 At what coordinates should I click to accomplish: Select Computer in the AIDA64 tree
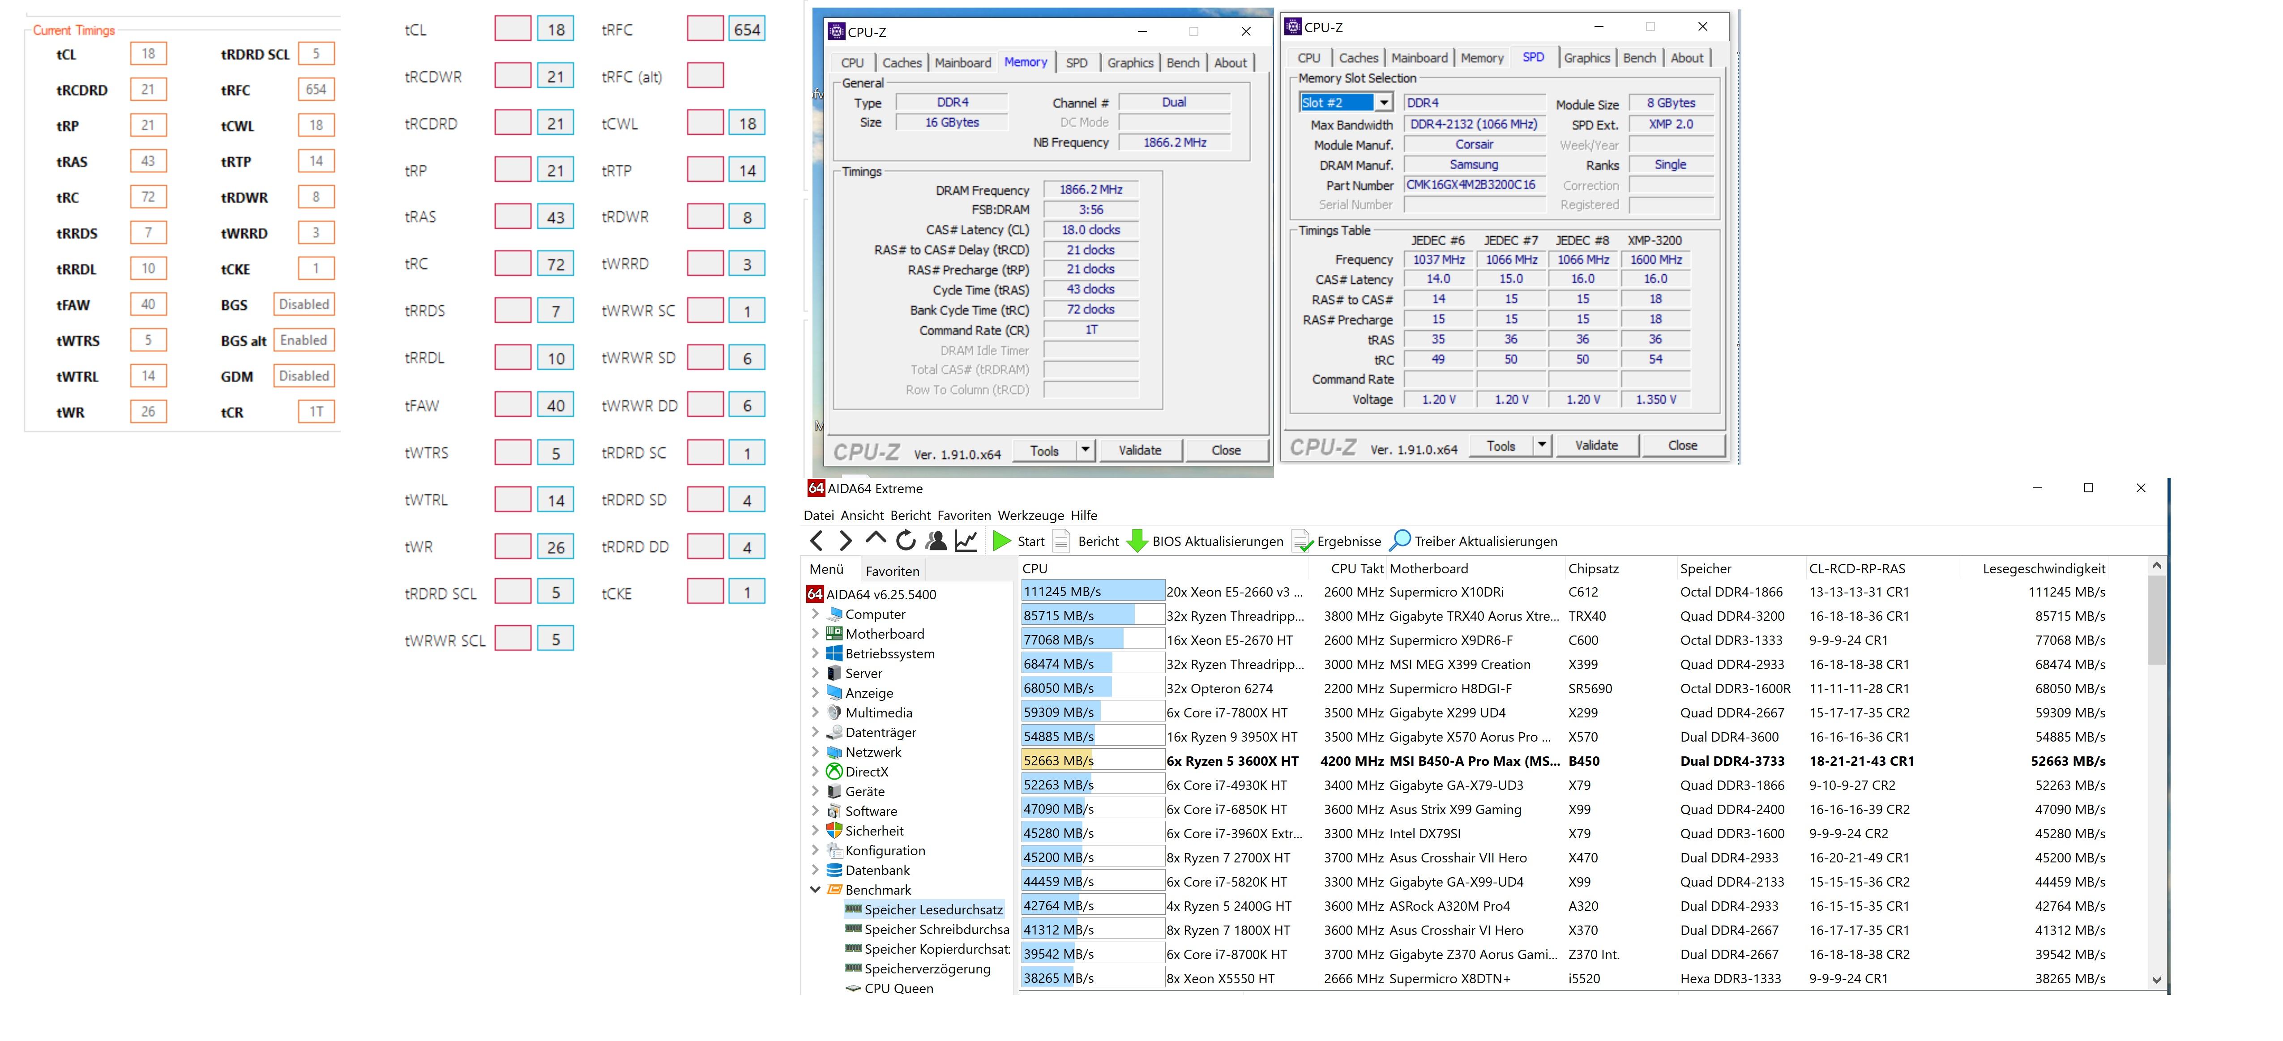[x=875, y=614]
